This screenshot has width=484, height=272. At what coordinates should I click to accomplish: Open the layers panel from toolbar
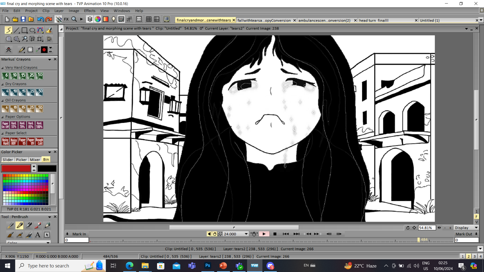pos(90,19)
